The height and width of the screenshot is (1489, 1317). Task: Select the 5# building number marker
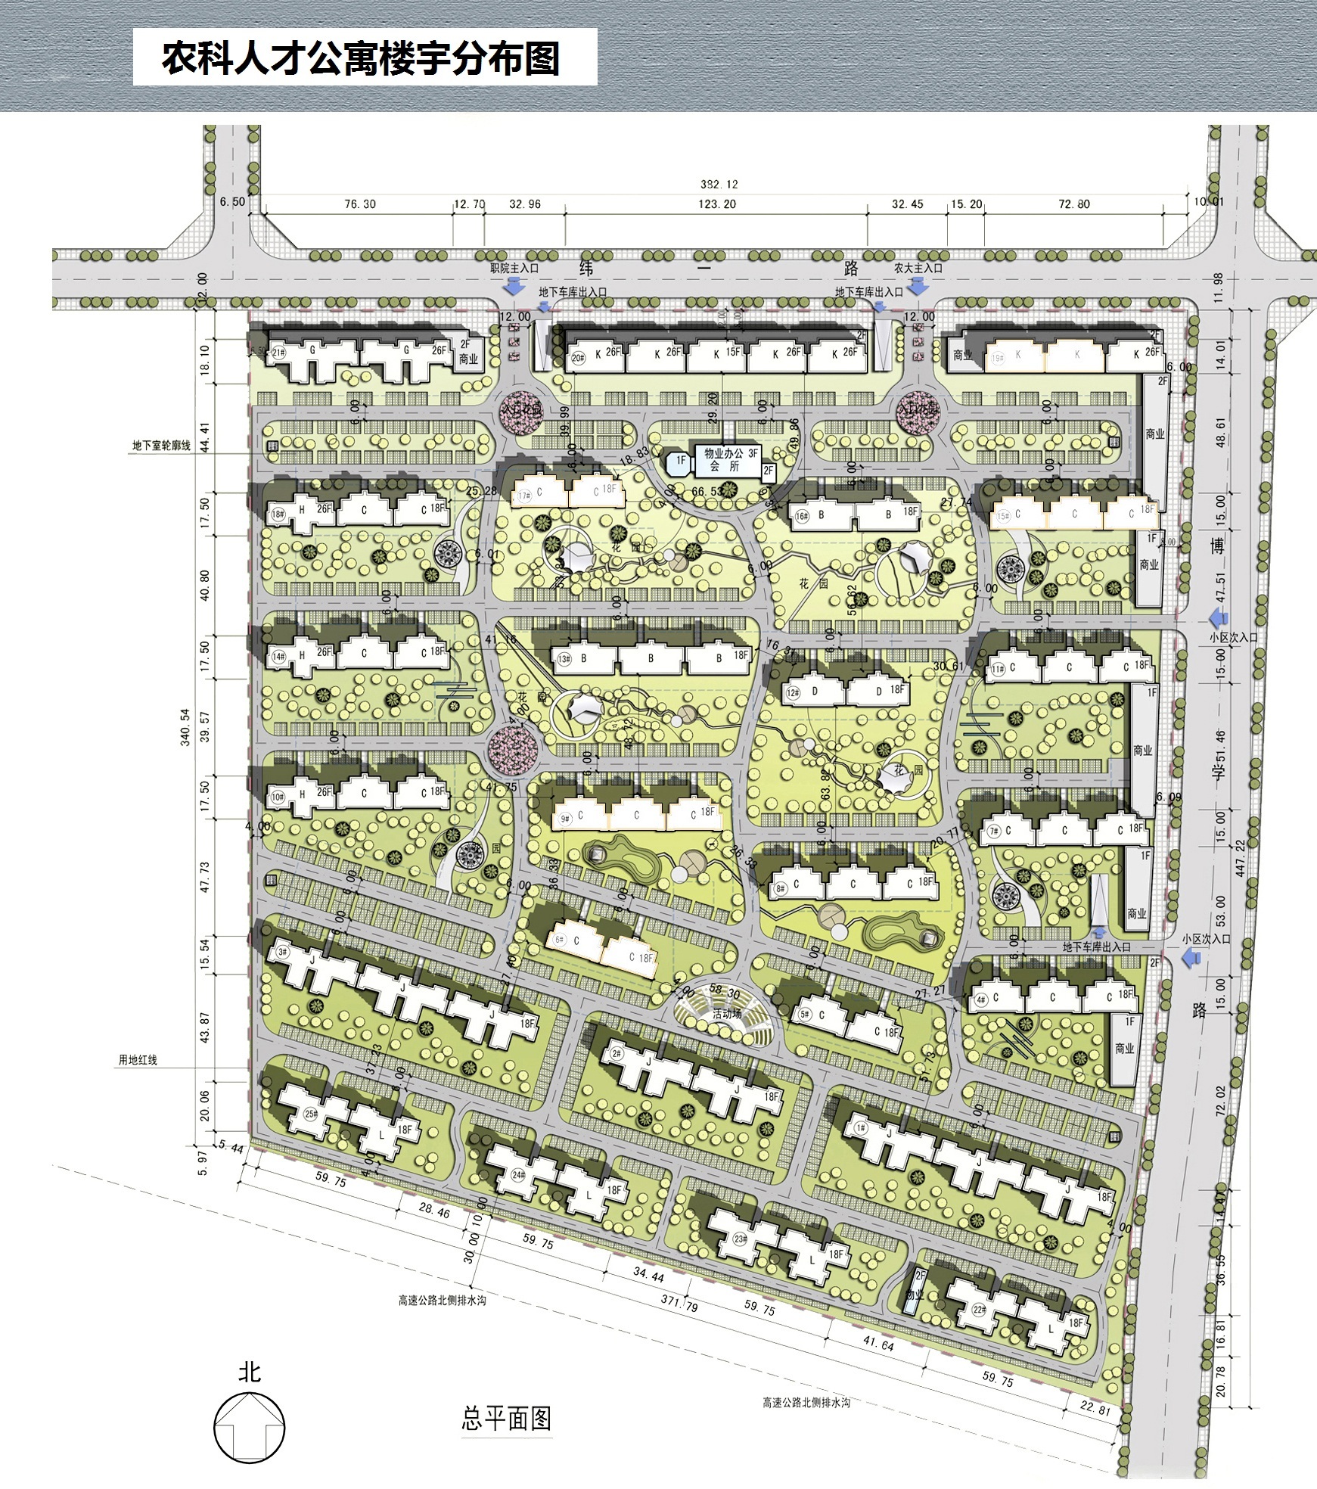point(804,1015)
